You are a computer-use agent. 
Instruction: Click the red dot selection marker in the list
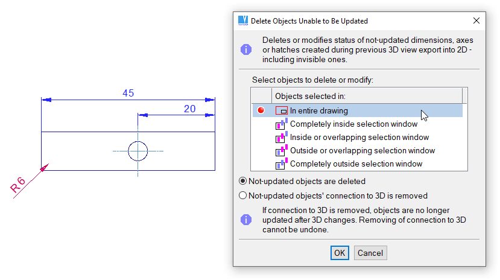pyautogui.click(x=261, y=110)
